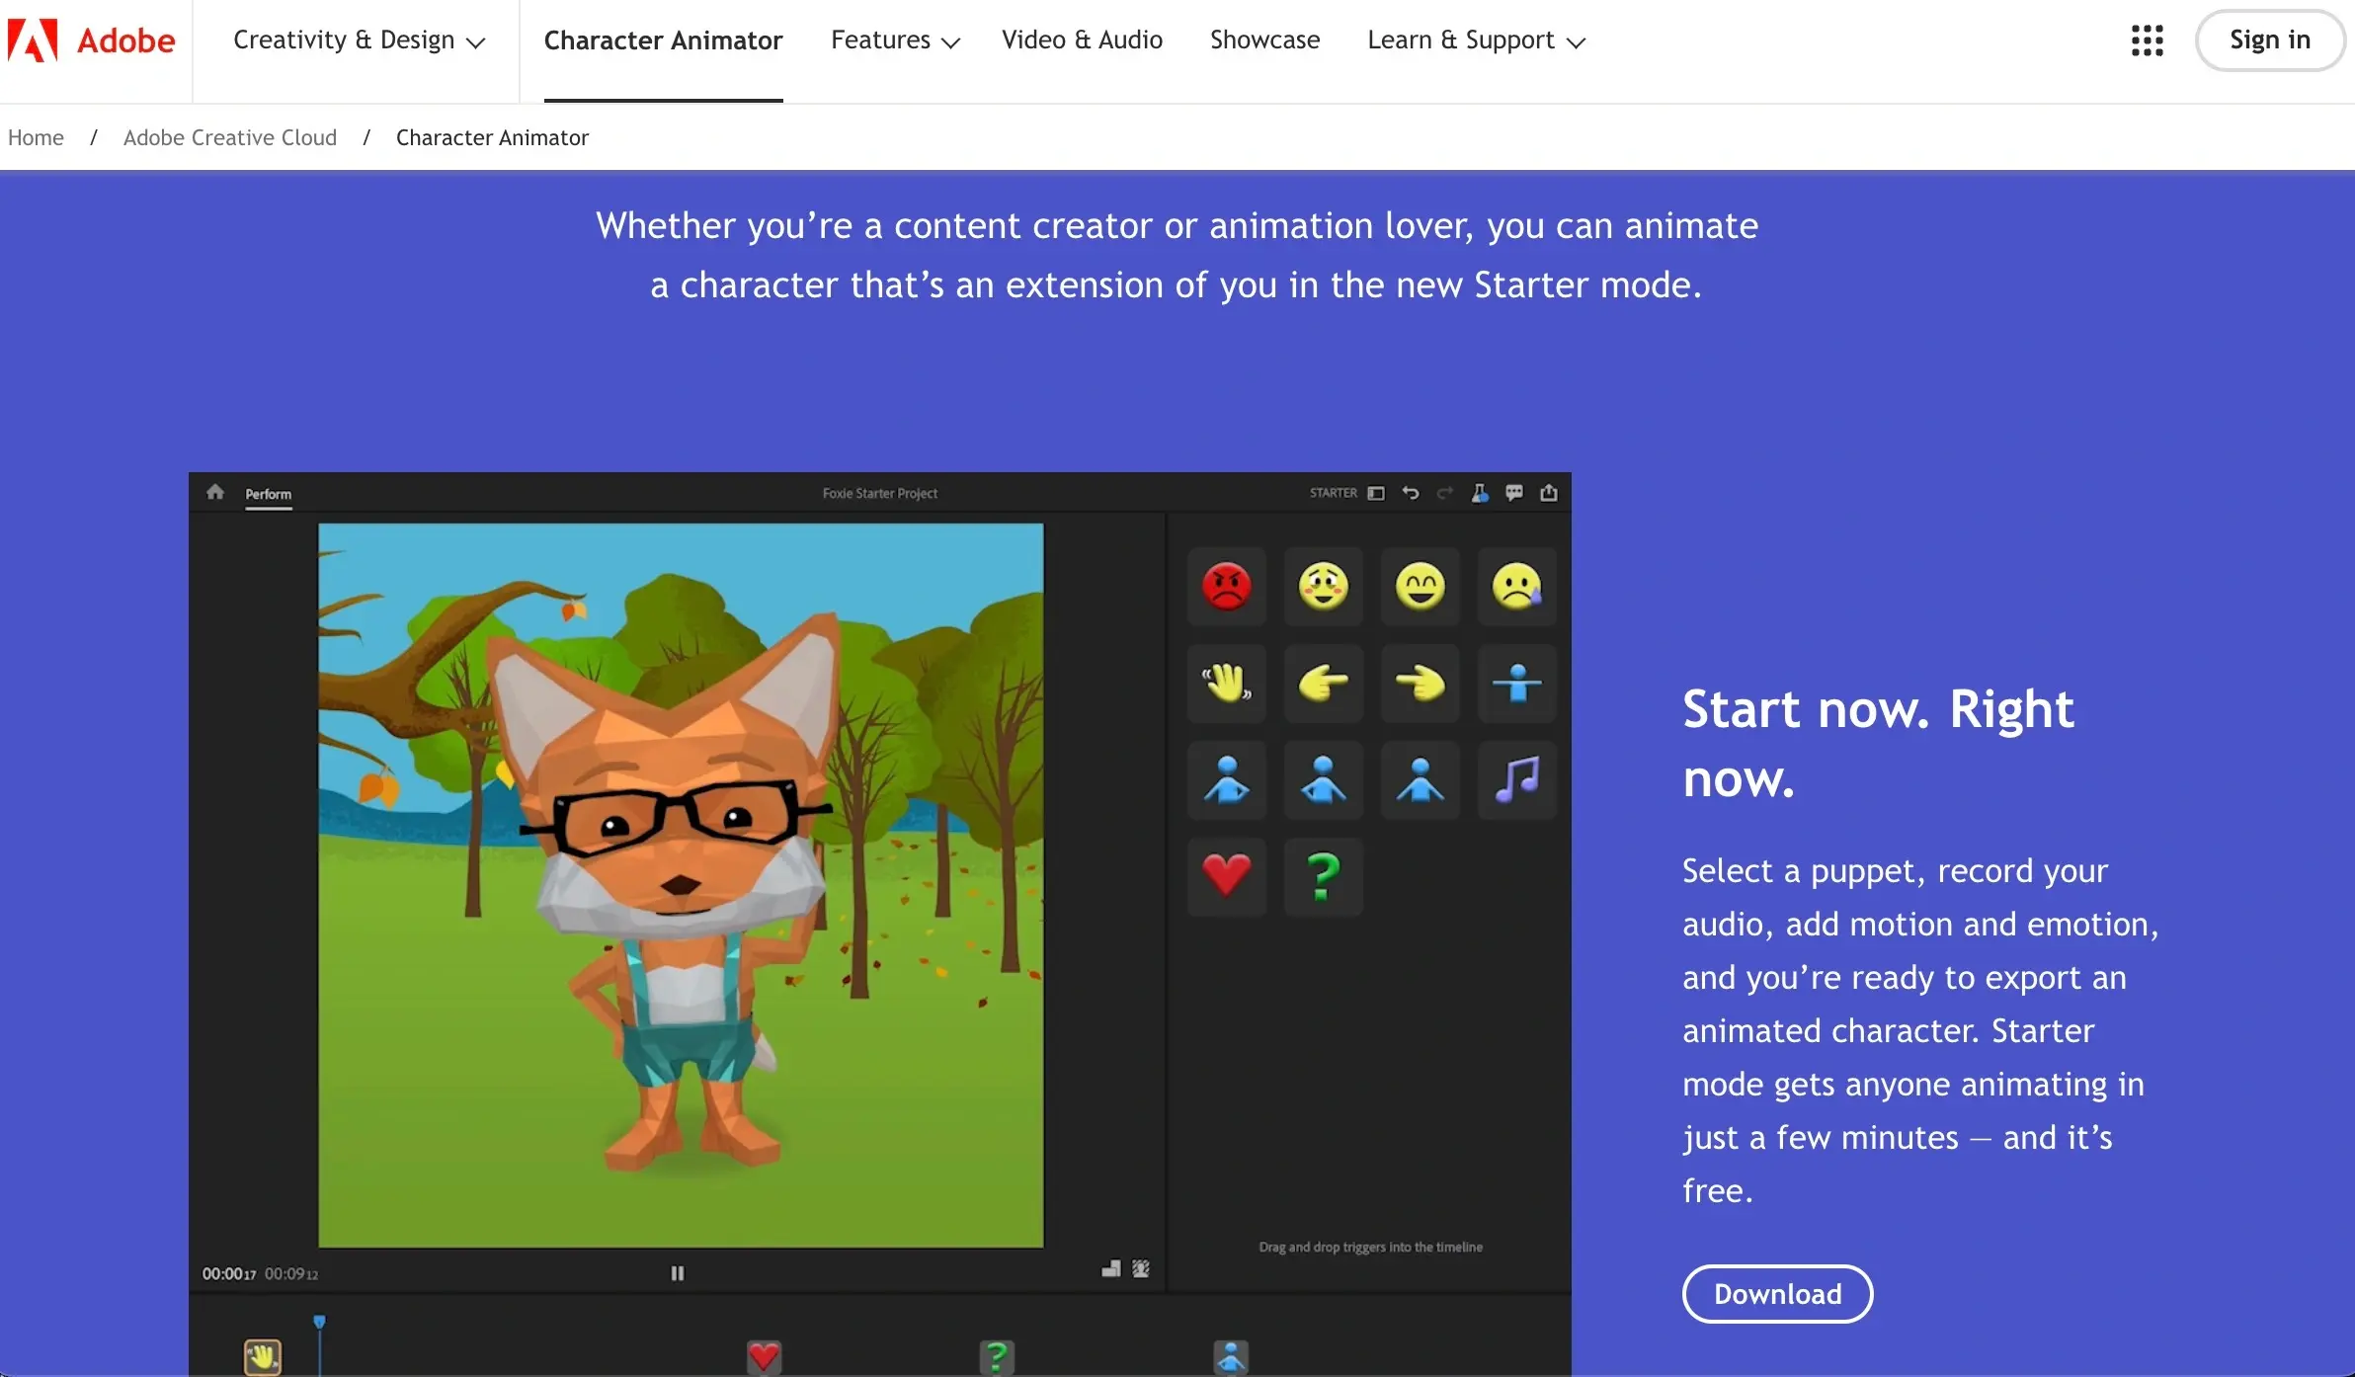Expand the Learn & Support menu

coord(1474,40)
